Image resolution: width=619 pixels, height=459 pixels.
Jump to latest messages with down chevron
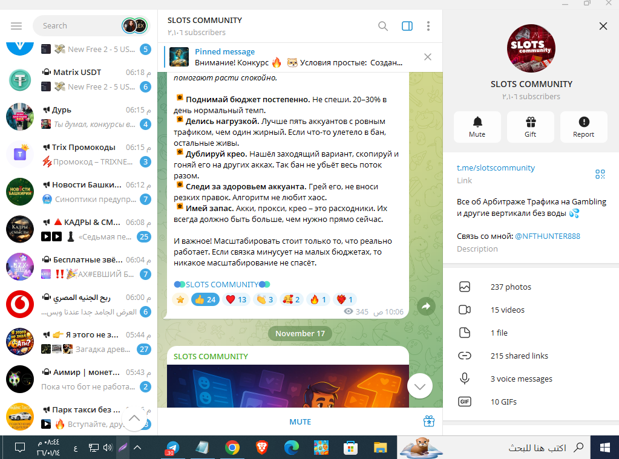[x=420, y=386]
